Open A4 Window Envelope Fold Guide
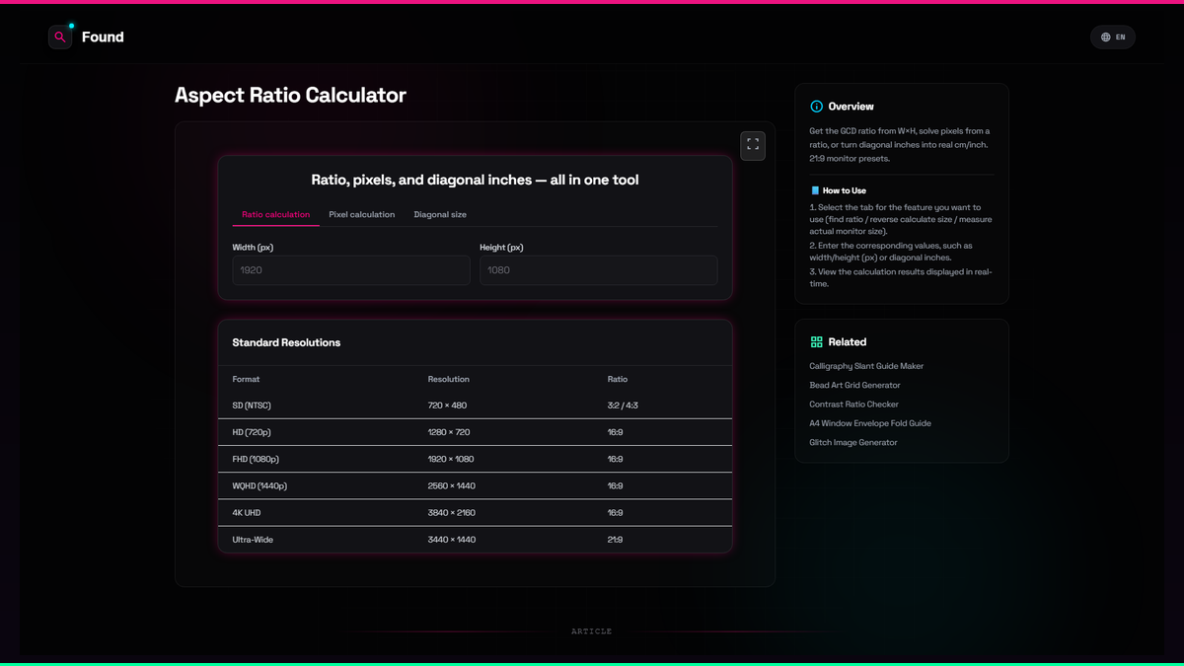1184x666 pixels. pyautogui.click(x=870, y=423)
